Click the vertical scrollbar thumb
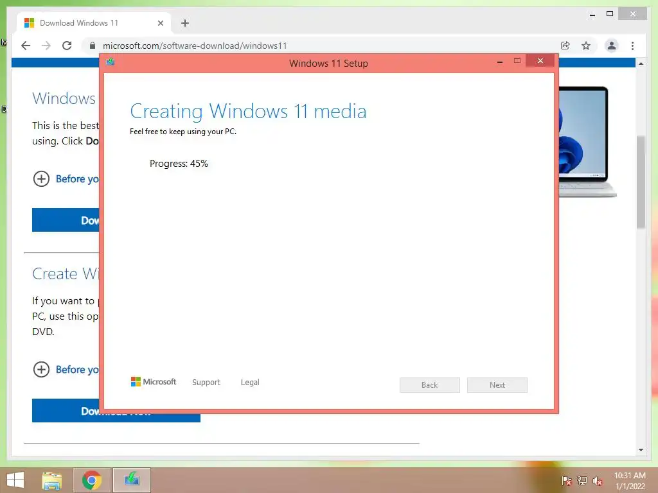The width and height of the screenshot is (658, 493). pos(641,182)
